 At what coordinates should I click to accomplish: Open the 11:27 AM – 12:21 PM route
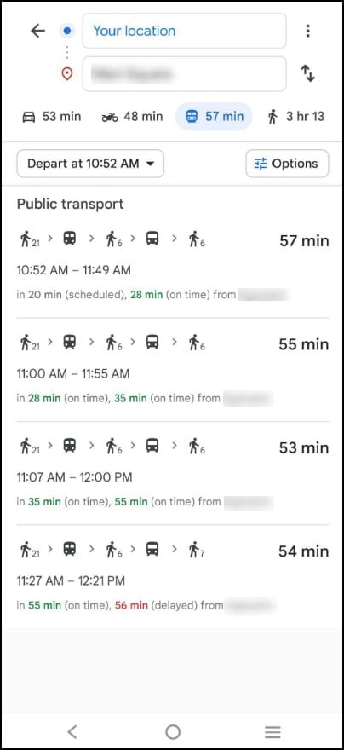(x=173, y=577)
